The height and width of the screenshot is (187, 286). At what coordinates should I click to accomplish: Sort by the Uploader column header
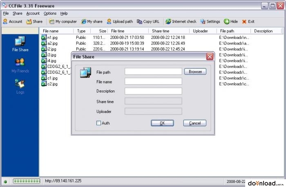[203, 31]
